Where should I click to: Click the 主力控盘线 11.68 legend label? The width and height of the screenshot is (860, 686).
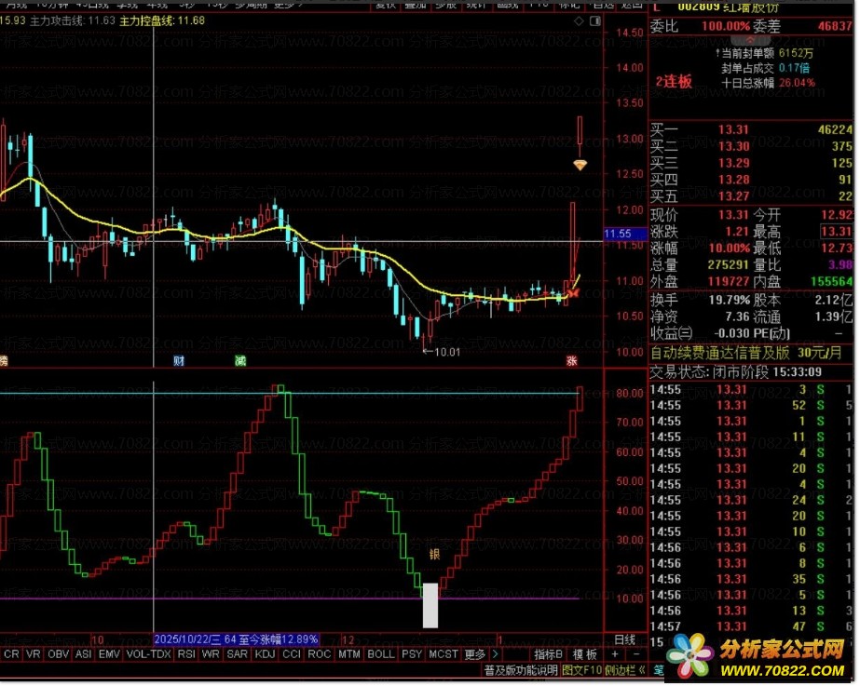162,20
